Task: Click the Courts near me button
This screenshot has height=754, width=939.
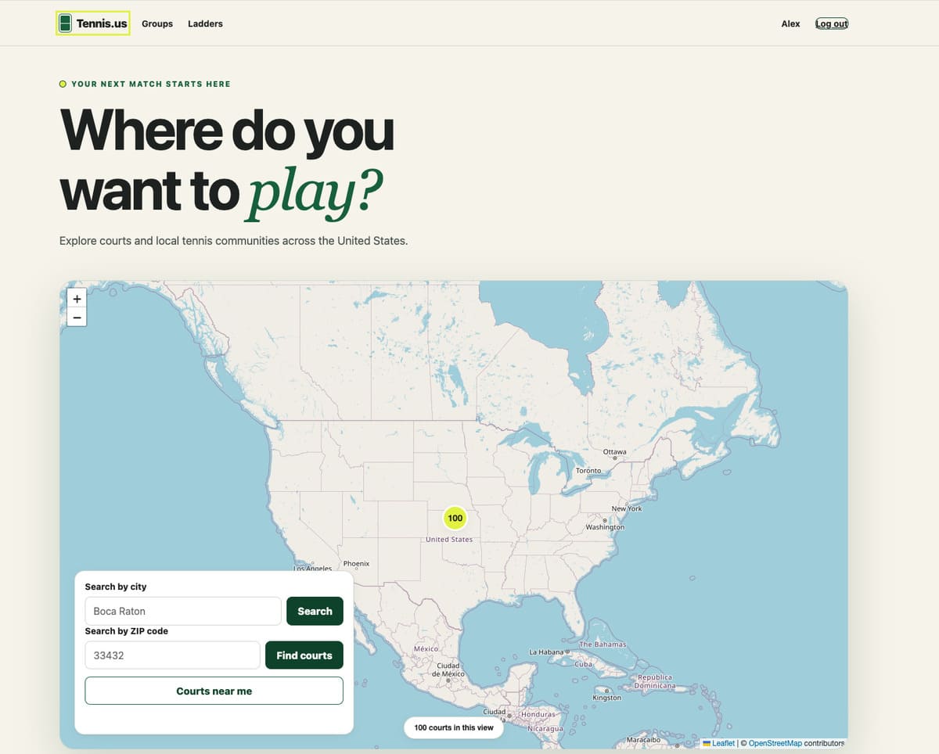Action: pyautogui.click(x=214, y=691)
